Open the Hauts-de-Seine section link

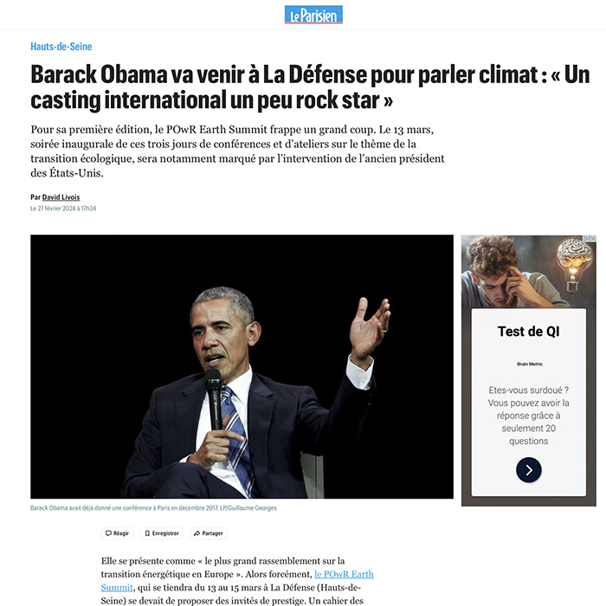pos(61,47)
